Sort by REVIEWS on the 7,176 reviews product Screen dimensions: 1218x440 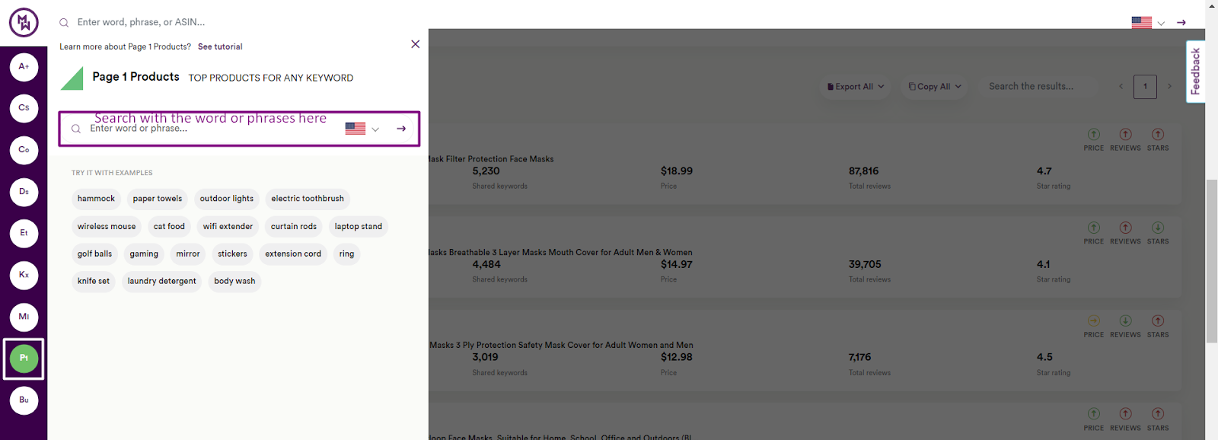pos(1125,320)
